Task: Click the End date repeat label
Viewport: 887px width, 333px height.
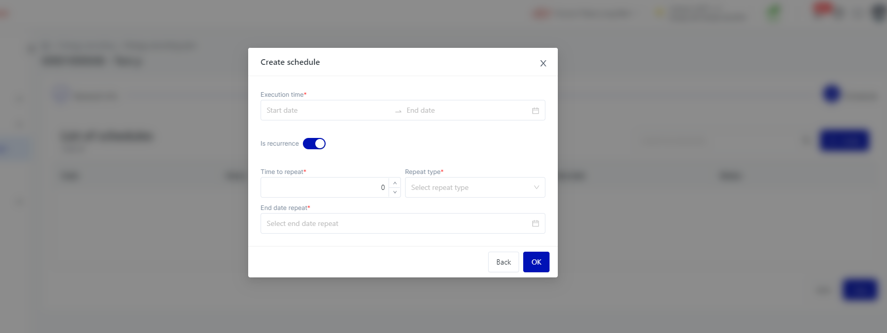Action: [x=284, y=208]
